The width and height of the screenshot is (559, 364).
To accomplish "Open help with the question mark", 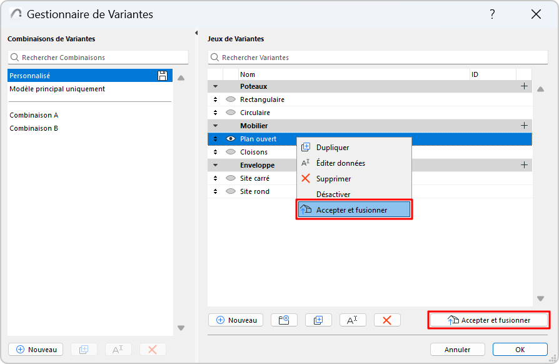I will pyautogui.click(x=492, y=14).
